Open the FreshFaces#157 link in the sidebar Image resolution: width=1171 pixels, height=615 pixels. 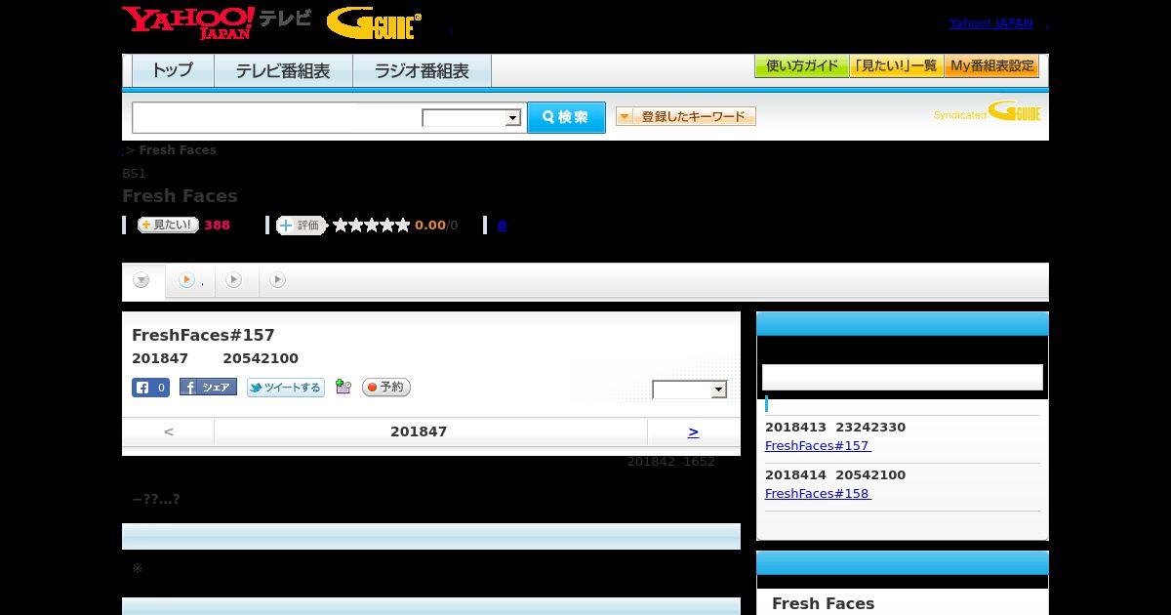pyautogui.click(x=818, y=446)
